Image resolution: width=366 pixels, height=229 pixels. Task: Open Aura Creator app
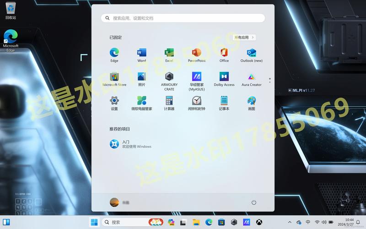pyautogui.click(x=251, y=79)
